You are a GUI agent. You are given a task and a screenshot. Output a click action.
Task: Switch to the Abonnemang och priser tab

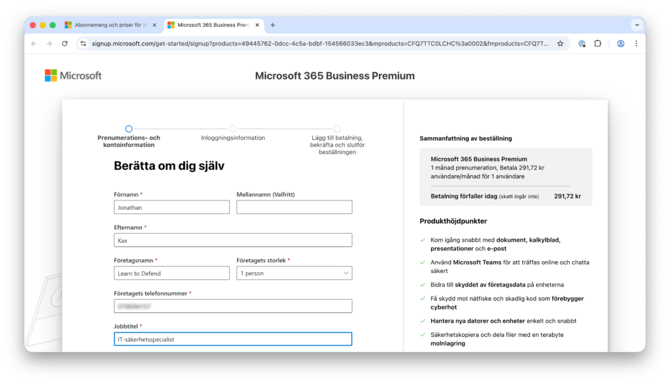coord(108,25)
